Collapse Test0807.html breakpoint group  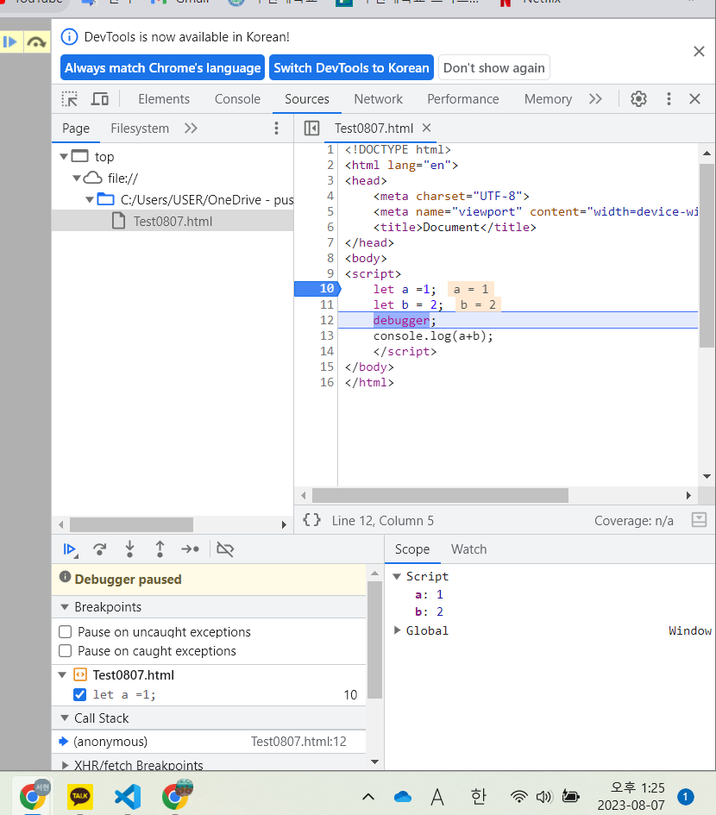coord(62,675)
